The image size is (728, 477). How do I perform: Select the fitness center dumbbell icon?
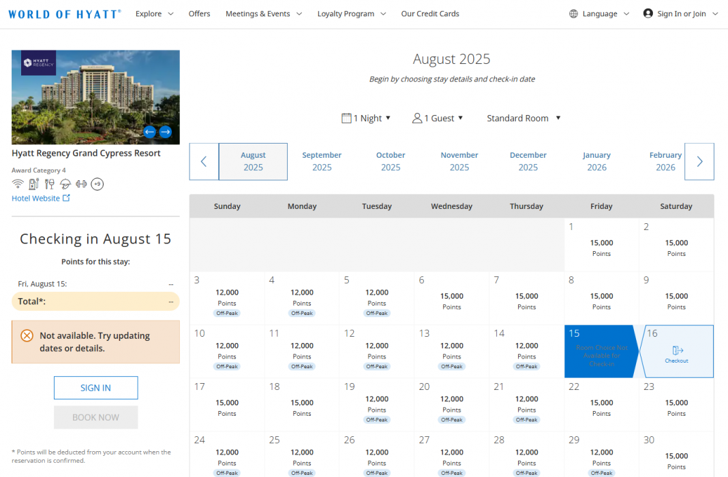[81, 184]
